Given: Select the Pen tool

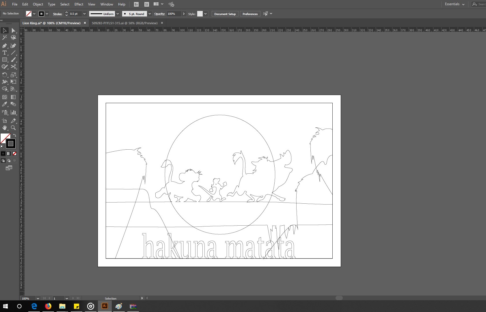Looking at the screenshot, I should [5, 46].
